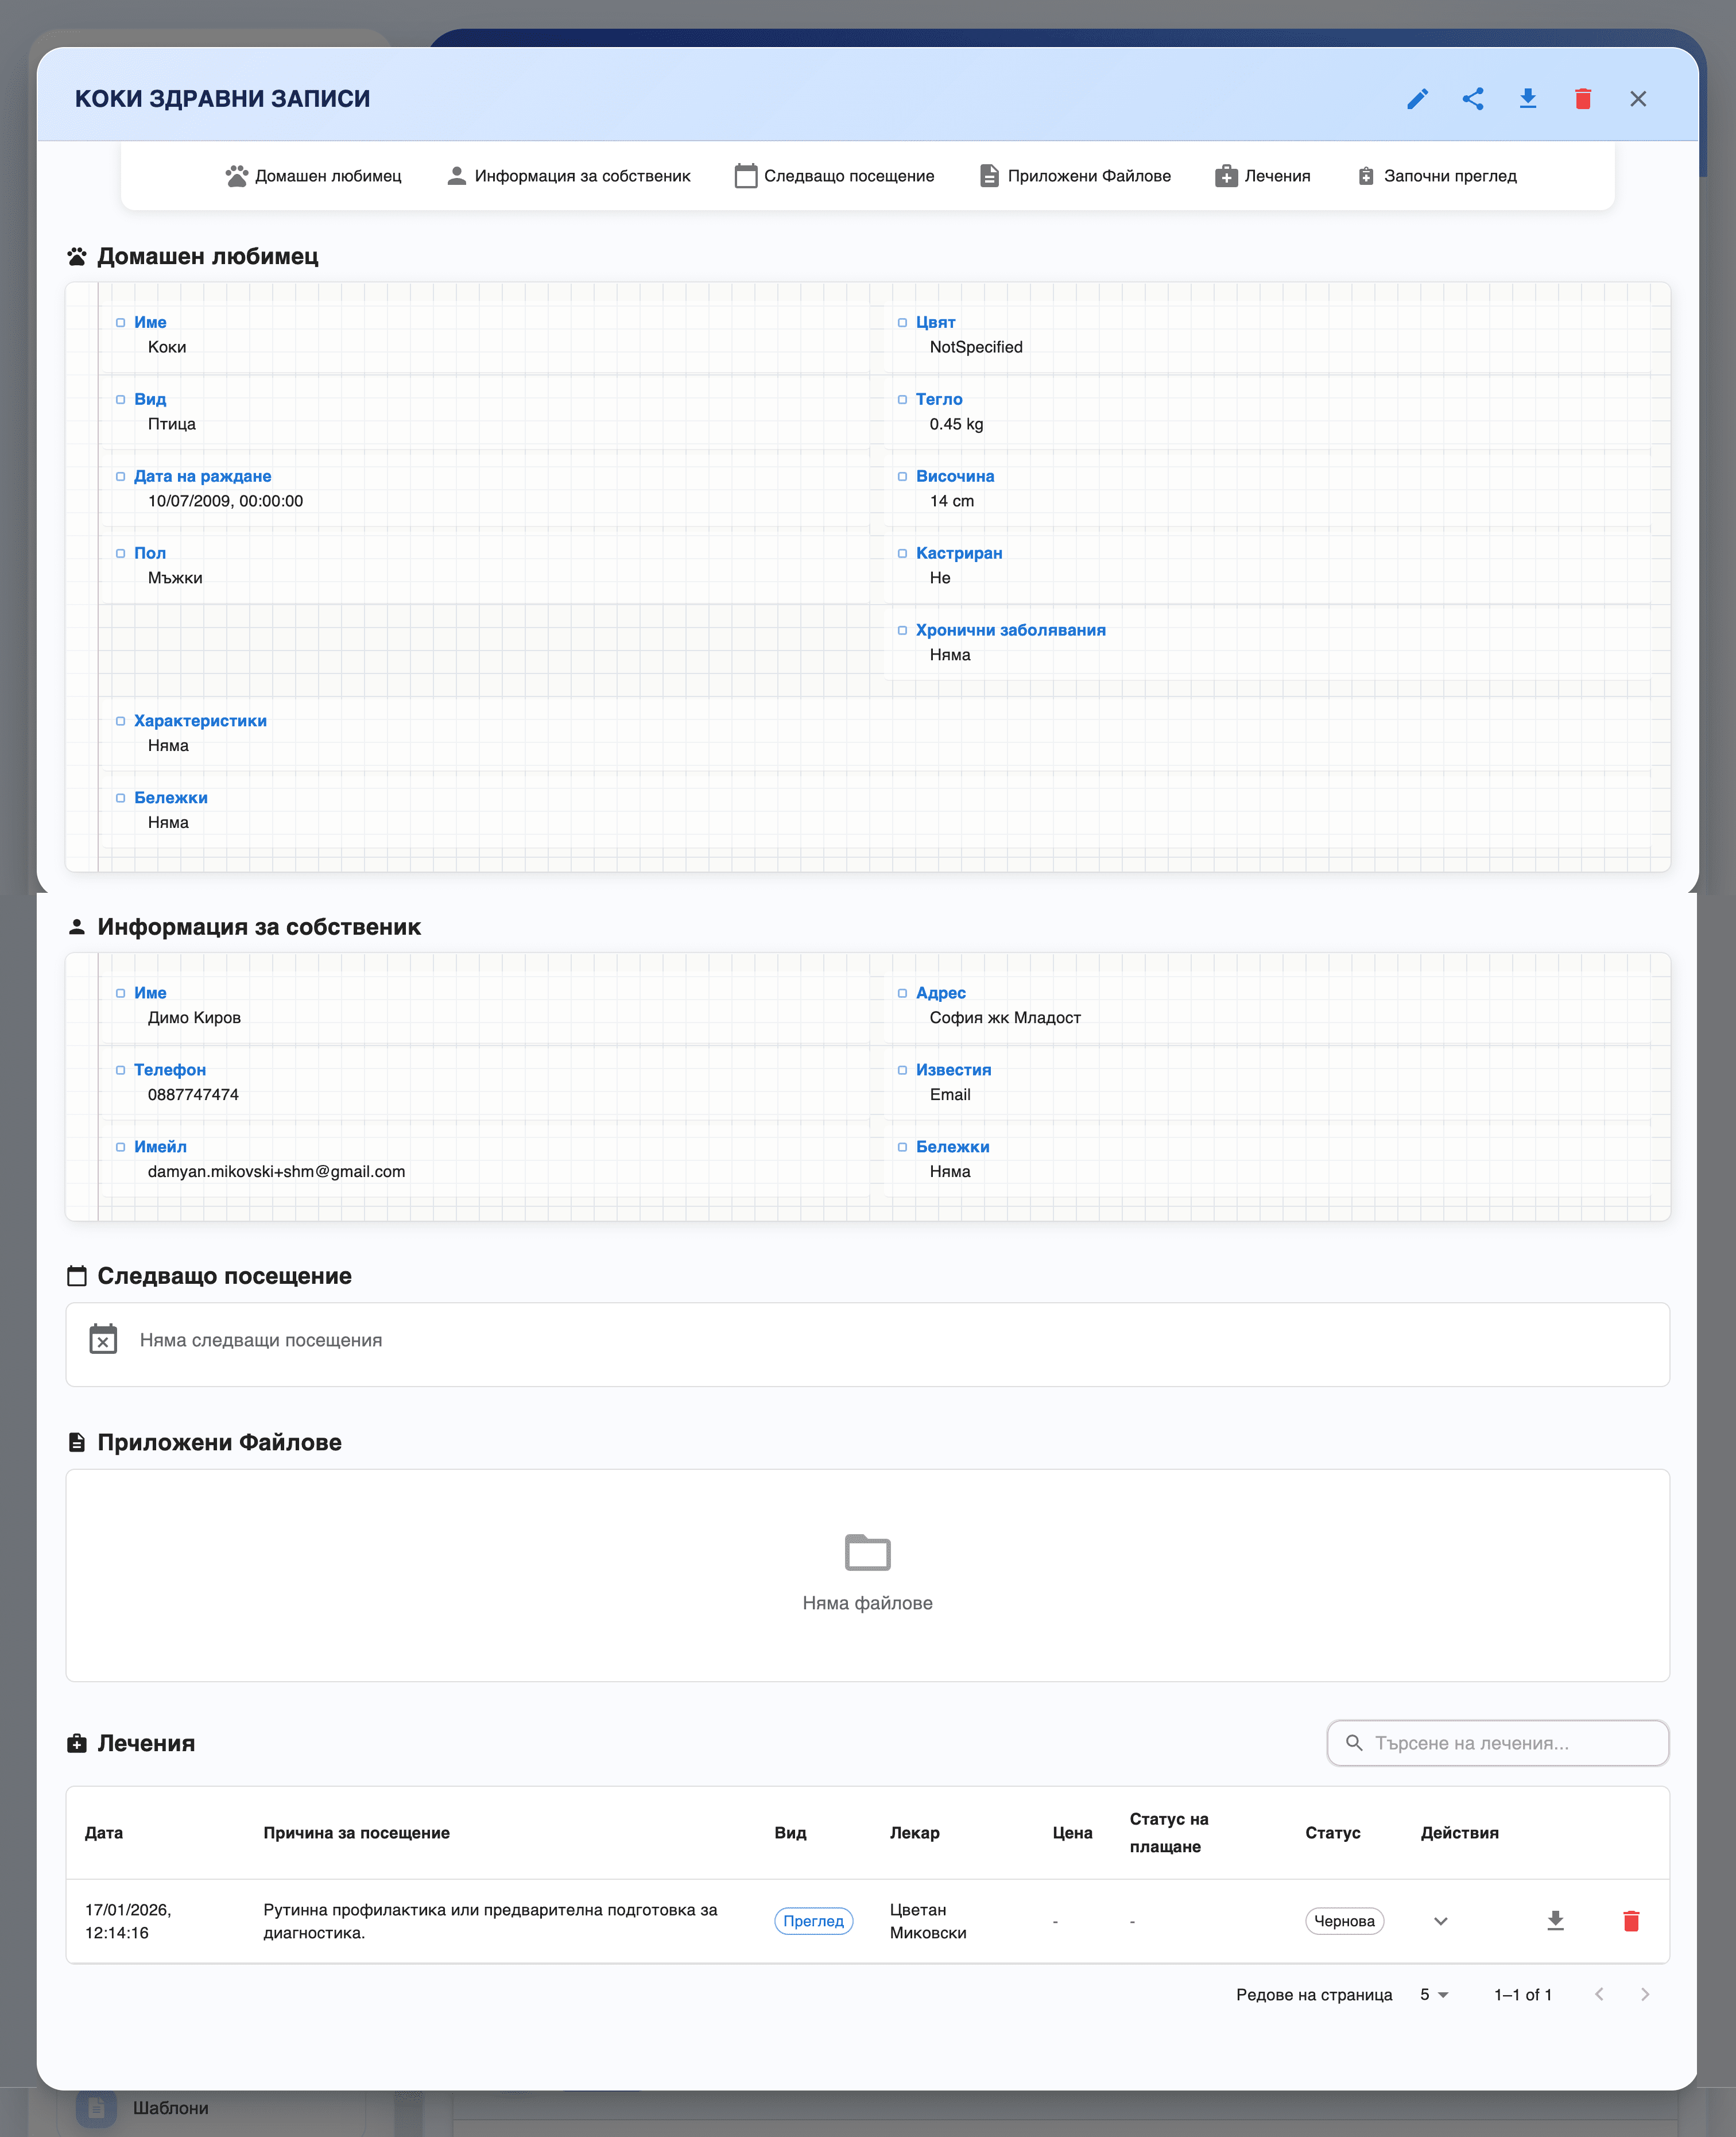
Task: Focus the Търсене на лечения search field
Action: click(x=1497, y=1743)
